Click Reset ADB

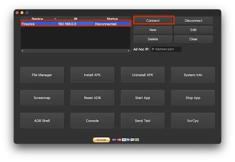coord(92,98)
